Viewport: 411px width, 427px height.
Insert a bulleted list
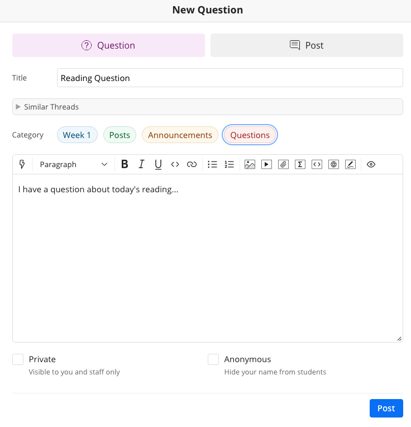[x=212, y=164]
